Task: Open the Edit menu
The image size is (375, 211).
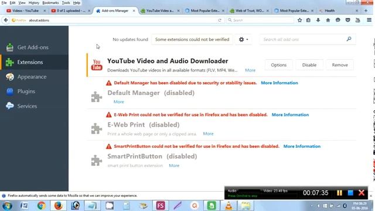Action: pos(12,3)
